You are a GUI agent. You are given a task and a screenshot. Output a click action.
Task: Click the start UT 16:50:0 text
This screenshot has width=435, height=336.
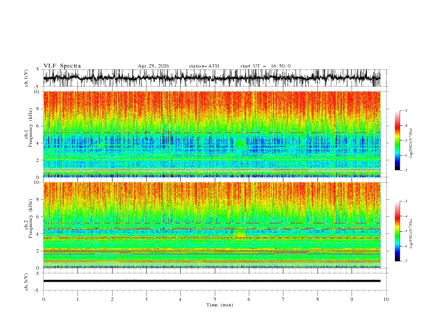tap(265, 66)
